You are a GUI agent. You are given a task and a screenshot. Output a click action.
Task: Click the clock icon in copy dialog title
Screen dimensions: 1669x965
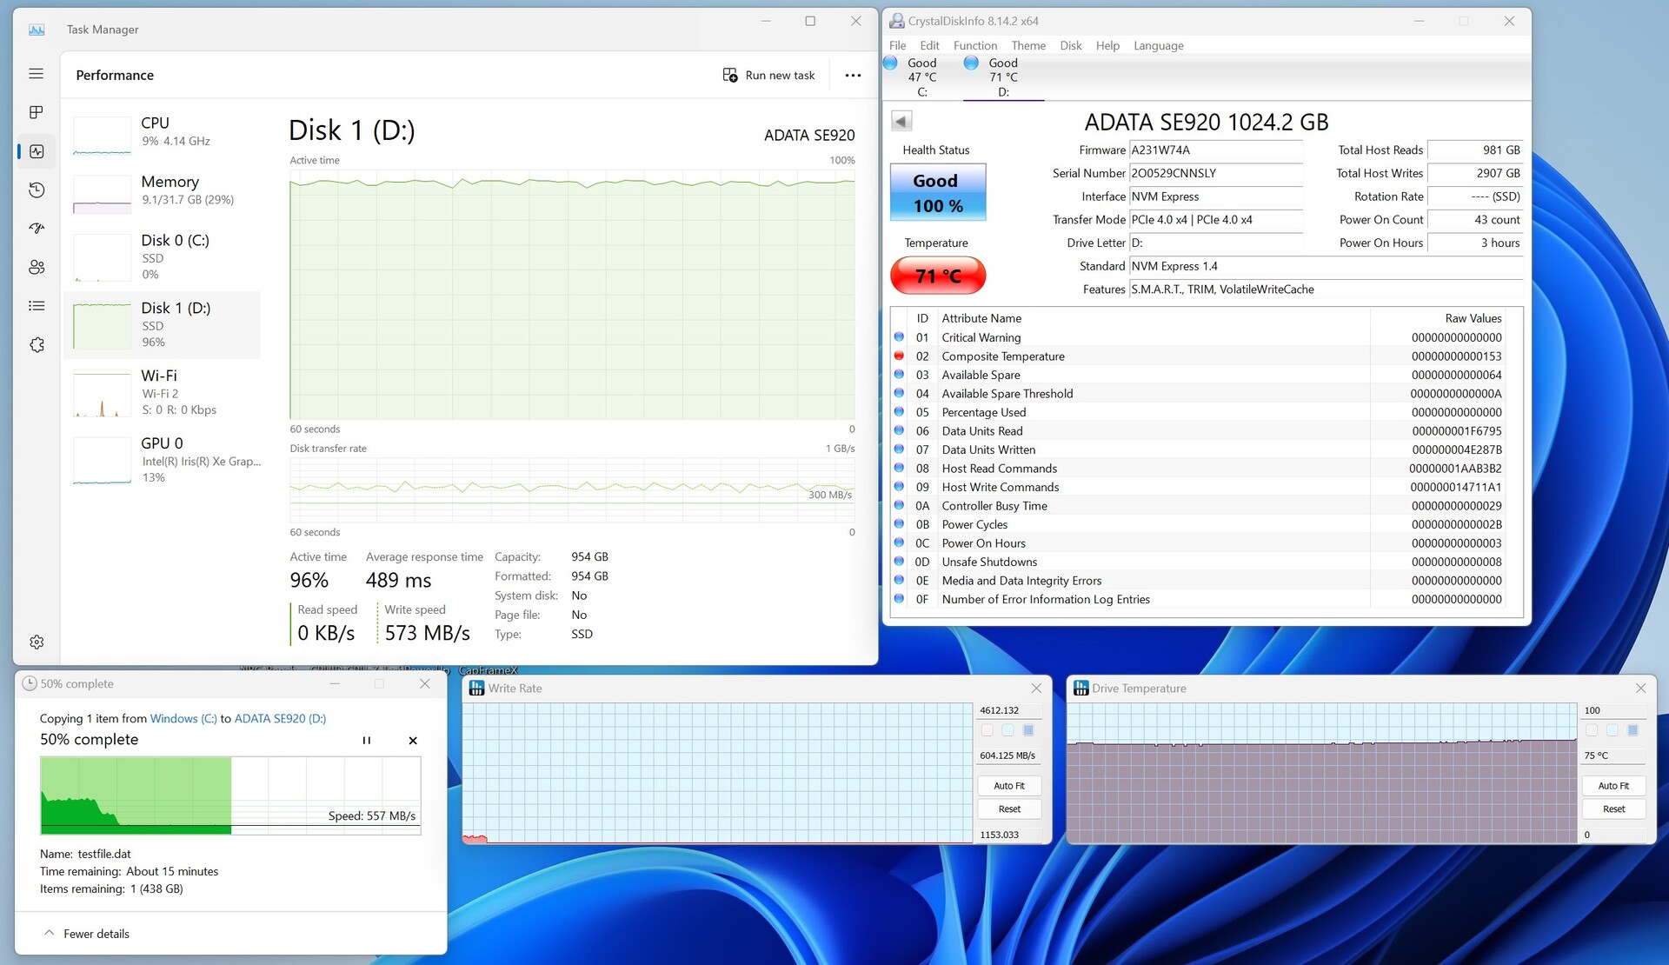pyautogui.click(x=29, y=683)
